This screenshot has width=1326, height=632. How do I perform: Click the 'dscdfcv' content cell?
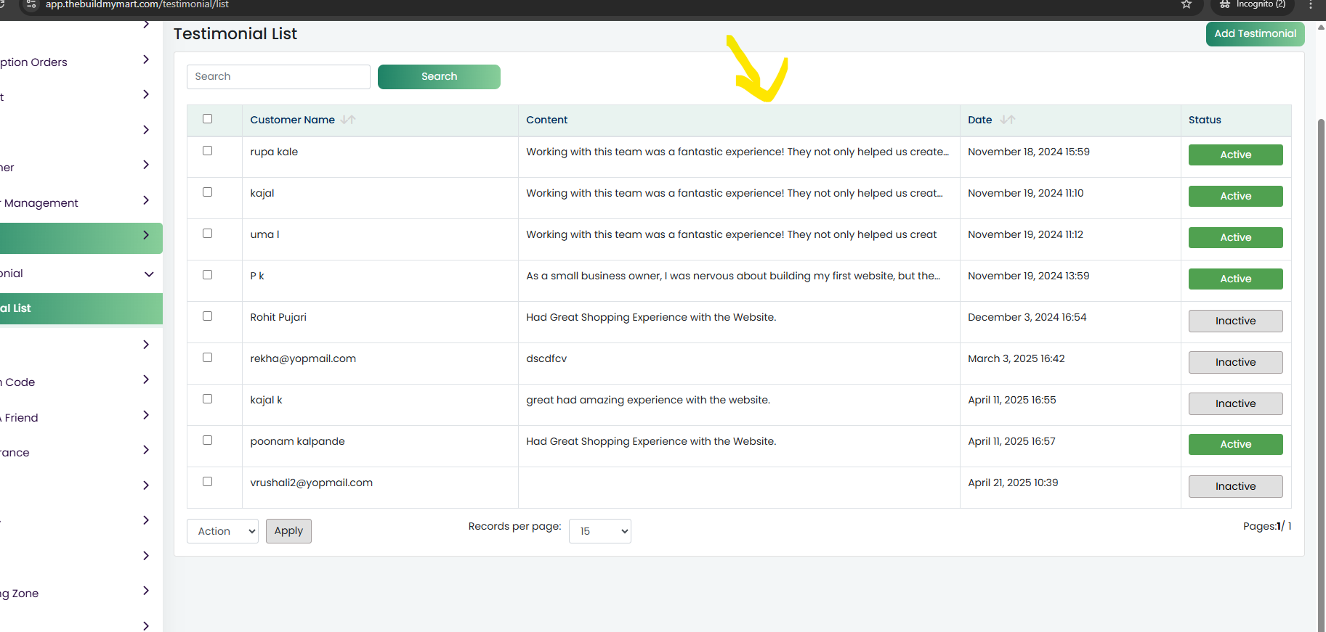coord(546,358)
